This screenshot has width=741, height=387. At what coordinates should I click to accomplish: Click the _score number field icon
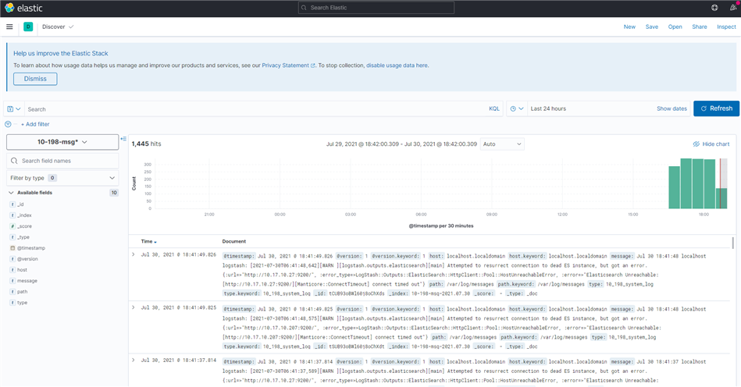pyautogui.click(x=12, y=226)
